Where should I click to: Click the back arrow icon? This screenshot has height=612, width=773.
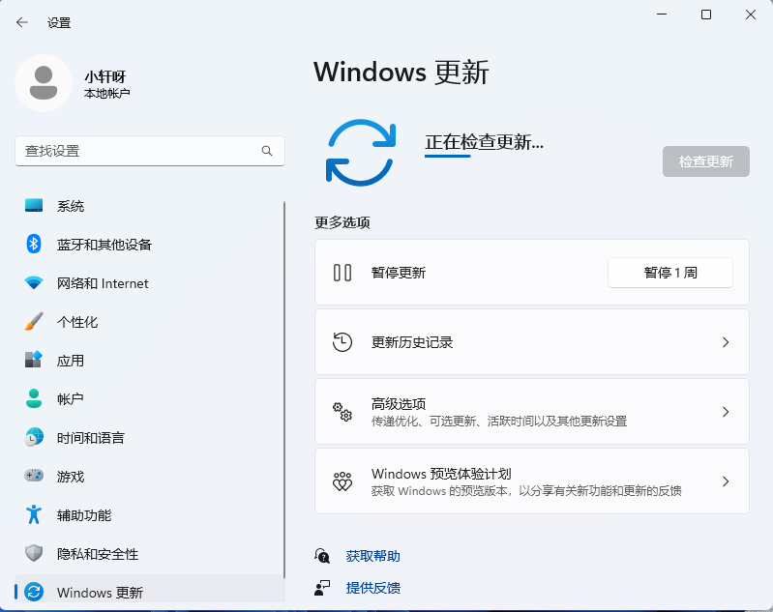pos(21,22)
